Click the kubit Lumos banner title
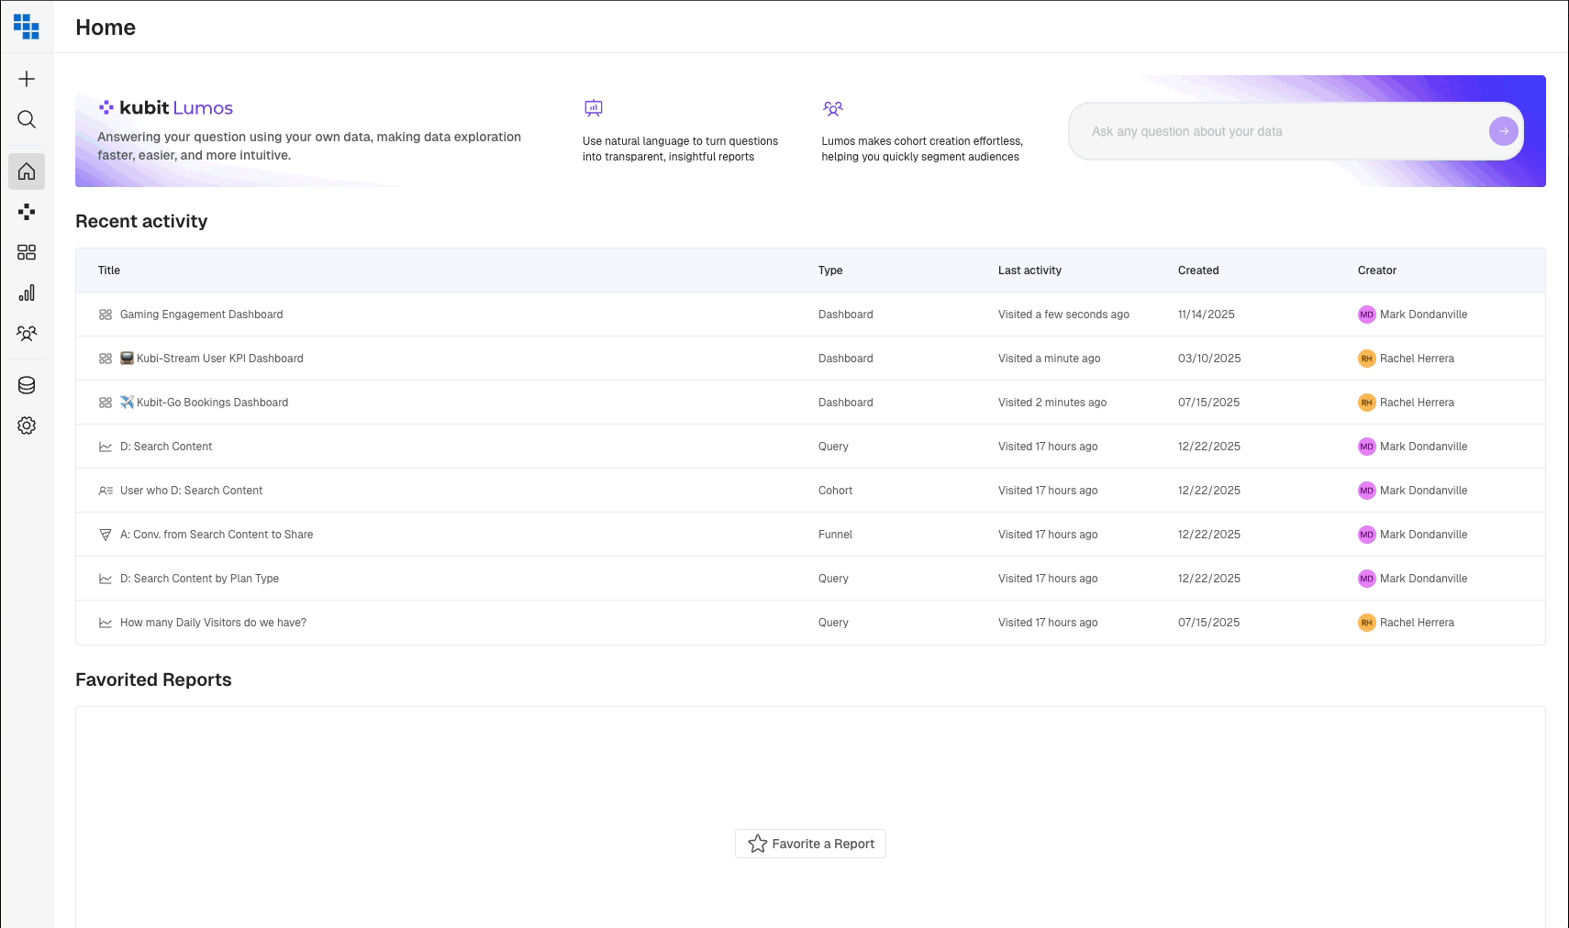This screenshot has height=928, width=1569. pyautogui.click(x=166, y=107)
